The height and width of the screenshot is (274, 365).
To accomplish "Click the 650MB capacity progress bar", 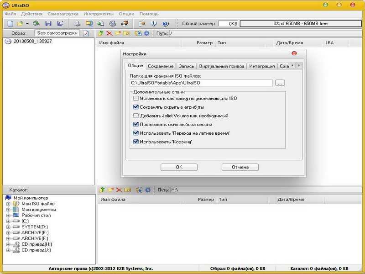I will (301, 24).
